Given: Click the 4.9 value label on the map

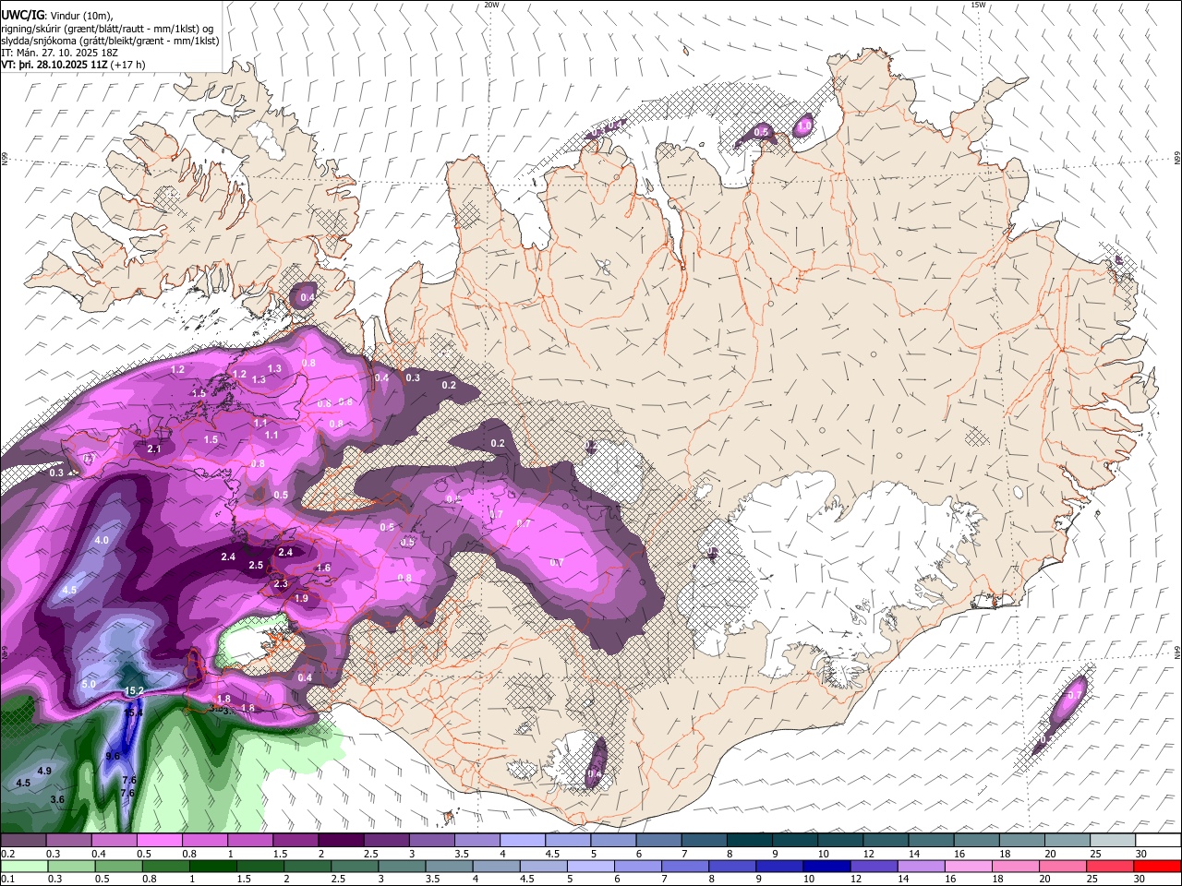Looking at the screenshot, I should 44,771.
